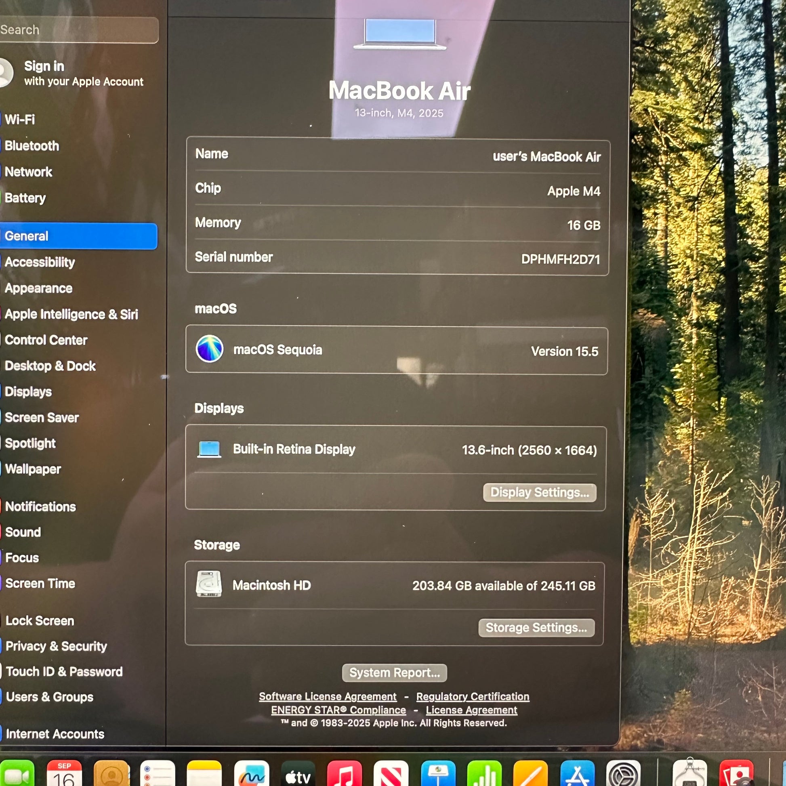Go to Notifications settings
This screenshot has width=786, height=786.
41,506
